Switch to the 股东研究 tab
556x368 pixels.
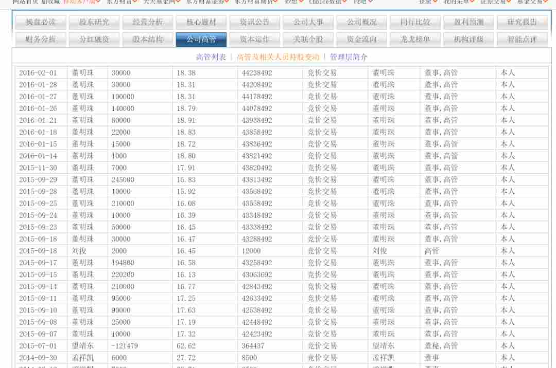click(94, 22)
